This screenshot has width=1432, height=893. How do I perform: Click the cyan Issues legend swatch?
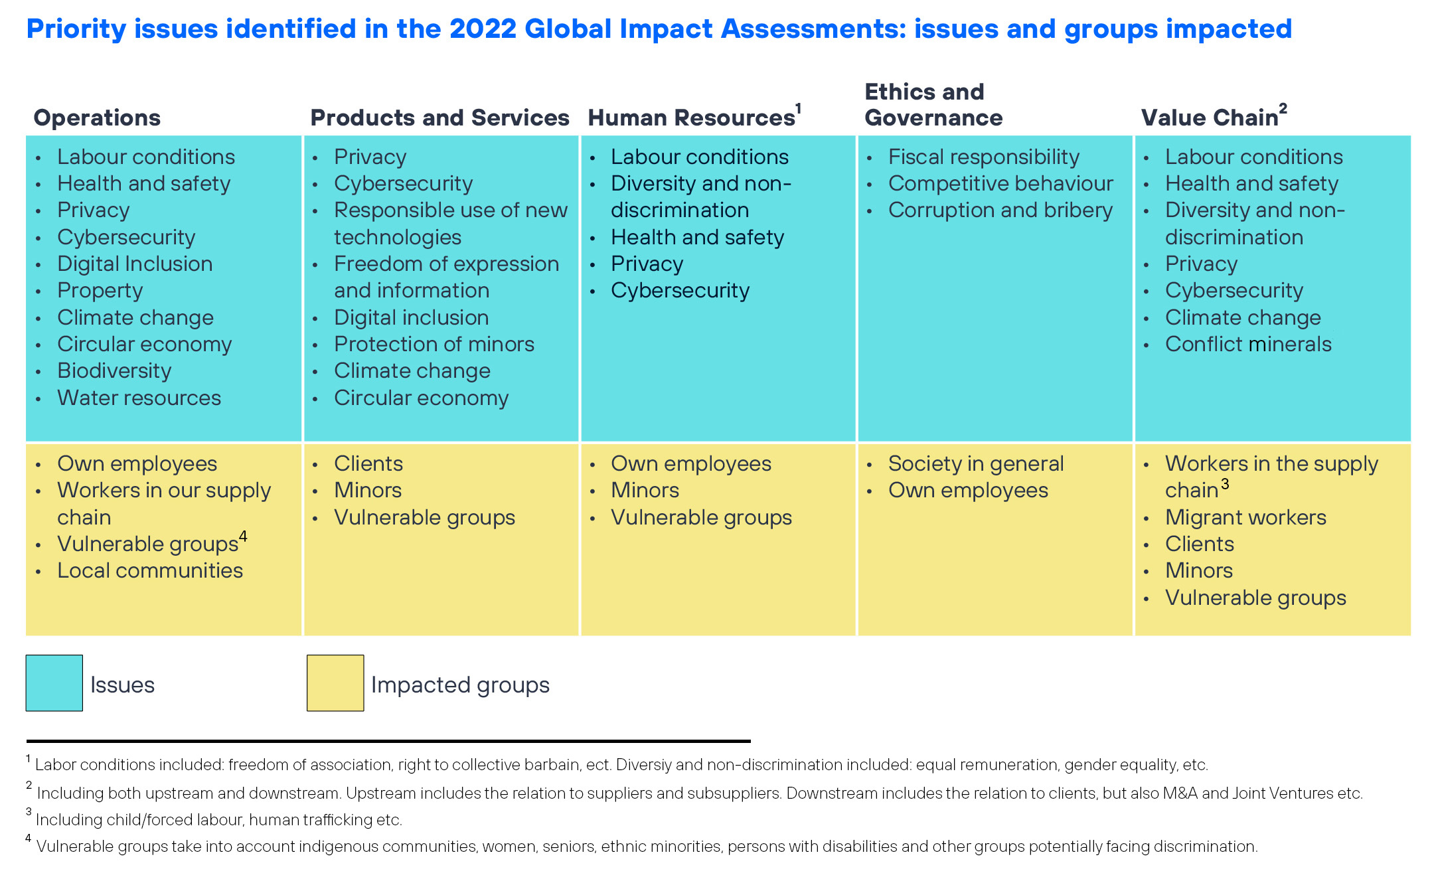54,683
